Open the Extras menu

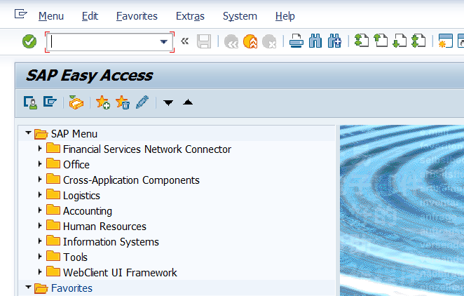190,16
